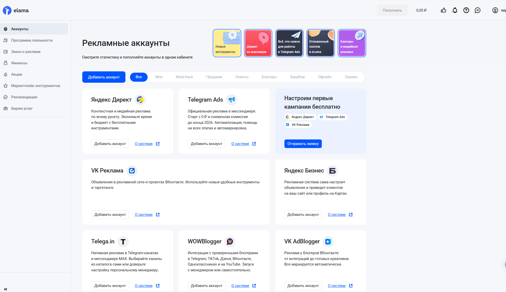
Task: Go to Маркетплейс инструментов section
Action: click(x=35, y=86)
